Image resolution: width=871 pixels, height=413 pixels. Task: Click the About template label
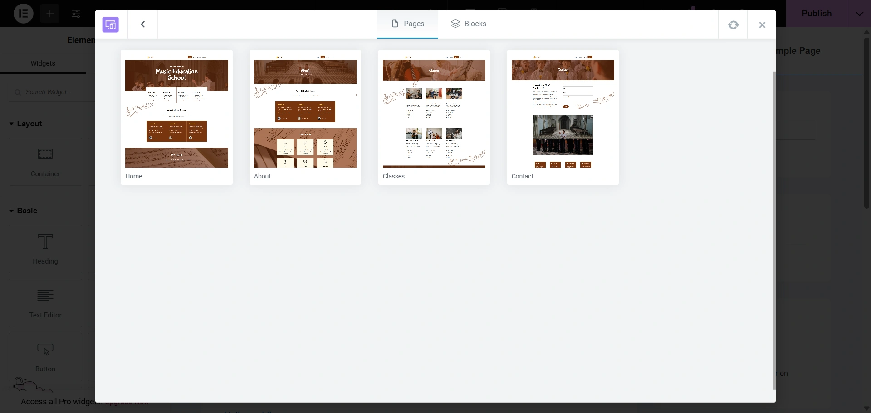click(262, 176)
